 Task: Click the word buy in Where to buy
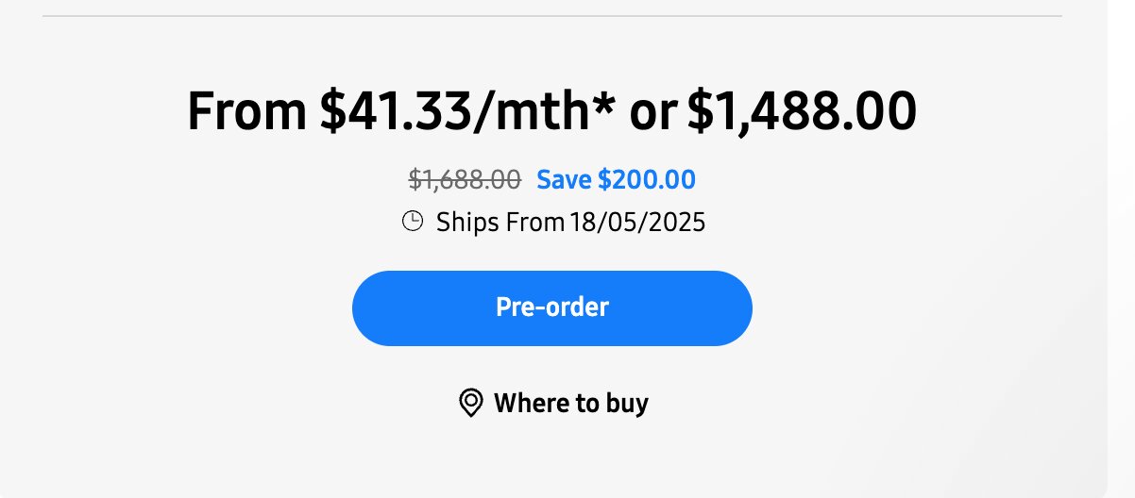tap(626, 404)
